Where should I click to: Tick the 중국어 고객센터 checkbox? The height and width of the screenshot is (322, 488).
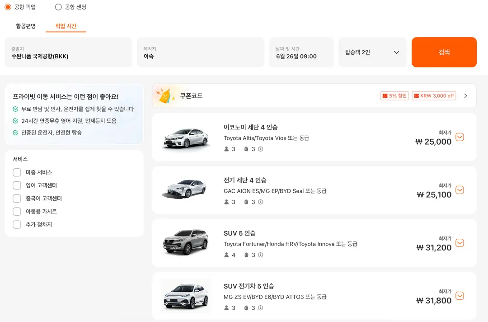pyautogui.click(x=17, y=199)
